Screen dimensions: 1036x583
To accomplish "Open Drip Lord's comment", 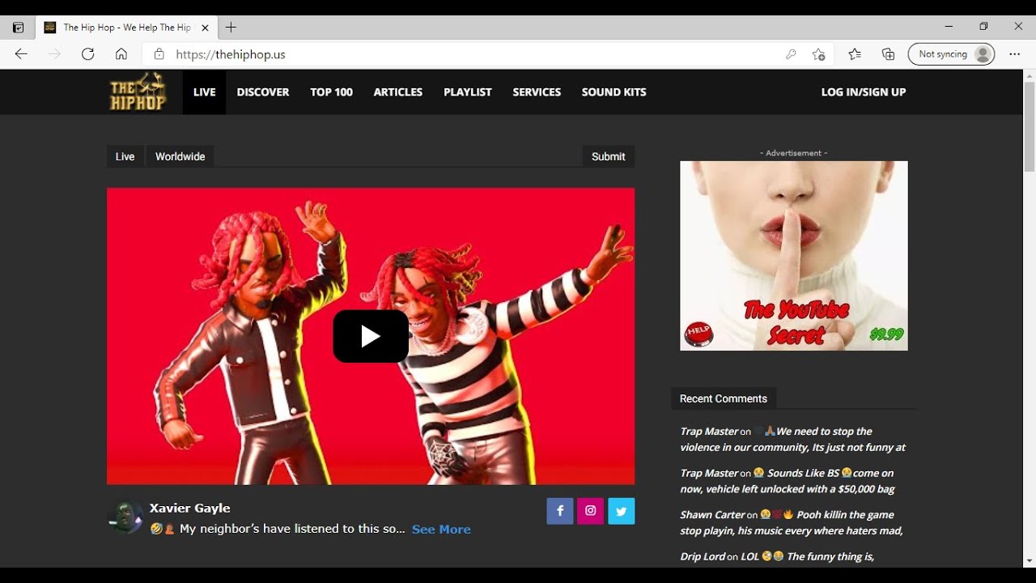I will tap(777, 556).
